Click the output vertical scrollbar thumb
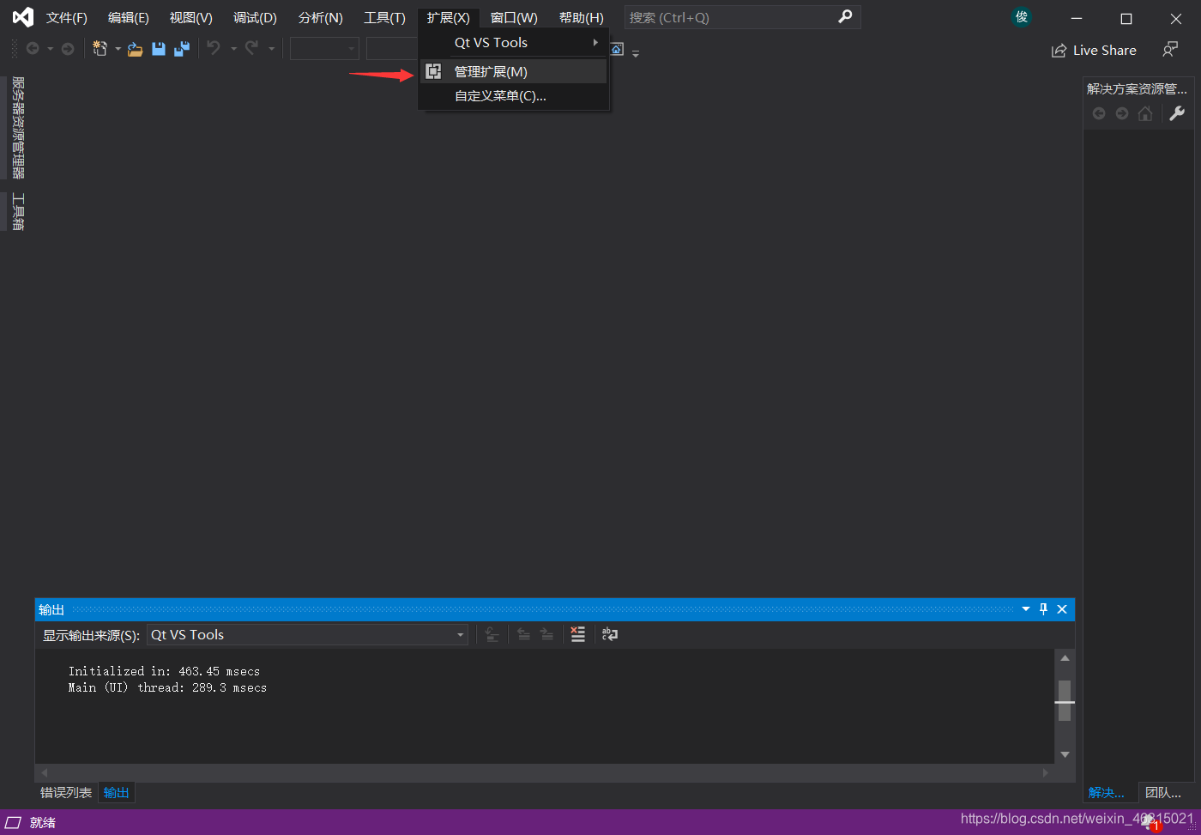1201x835 pixels. tap(1065, 700)
